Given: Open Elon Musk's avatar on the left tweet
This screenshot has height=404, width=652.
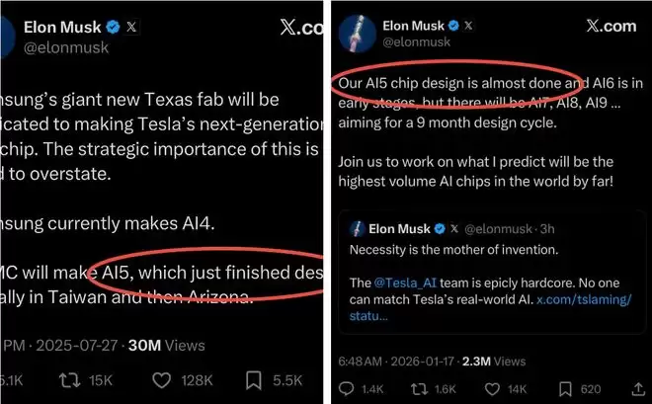Looking at the screenshot, I should pos(7,33).
